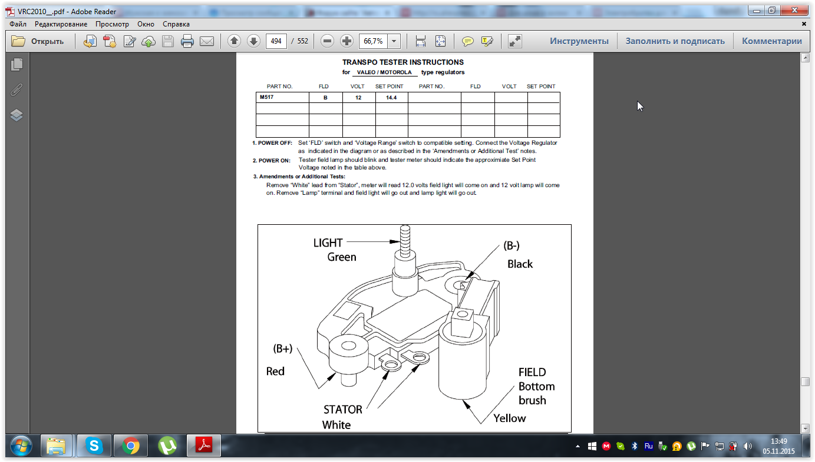Click the vertical scrollbar down arrow
This screenshot has height=462, width=815.
[x=805, y=428]
